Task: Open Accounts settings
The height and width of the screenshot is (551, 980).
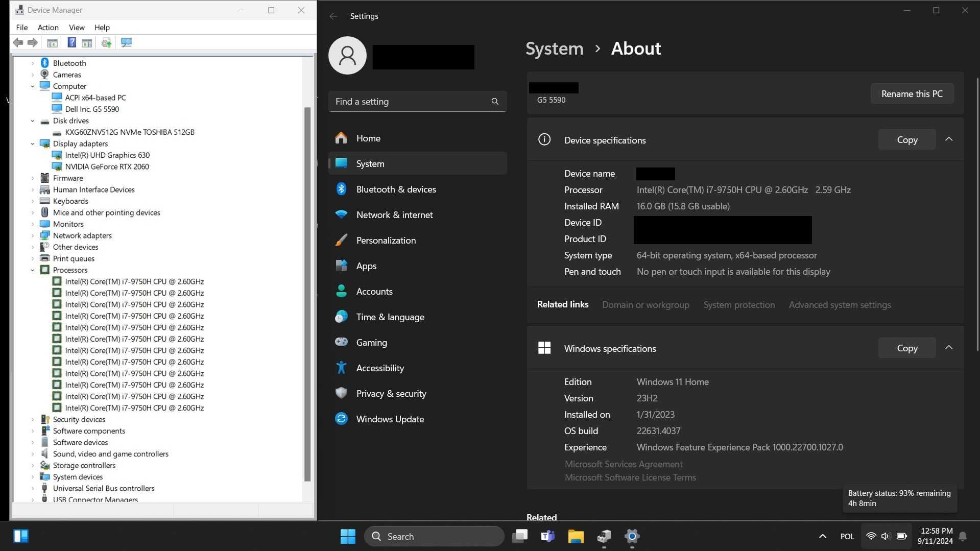Action: pos(418,291)
